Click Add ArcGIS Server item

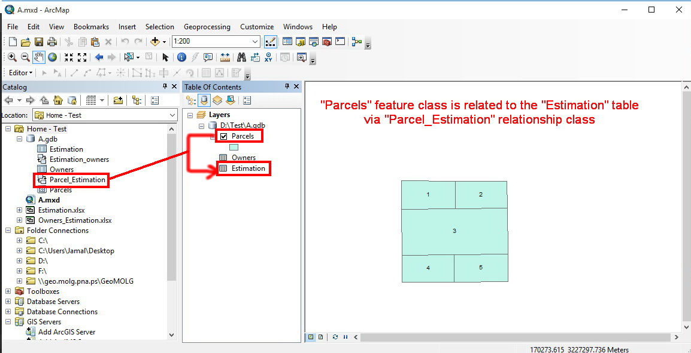click(66, 332)
